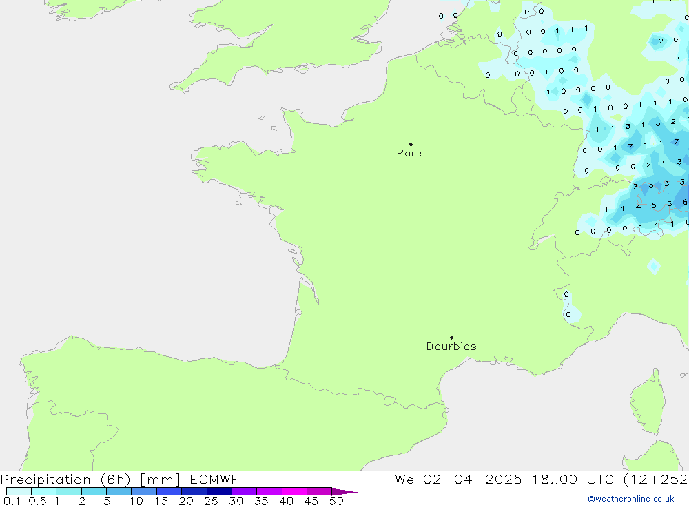The height and width of the screenshot is (505, 689).
Task: Click the 0.1 legend scale label
Action: tap(12, 501)
